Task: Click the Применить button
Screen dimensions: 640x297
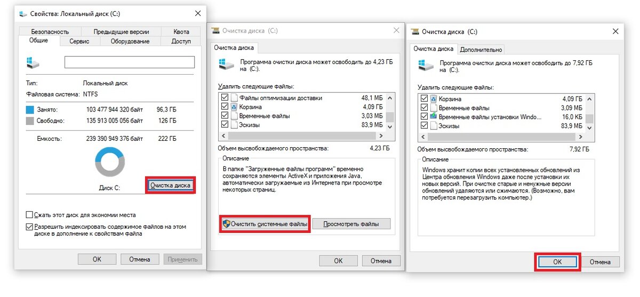Action: pos(182,259)
